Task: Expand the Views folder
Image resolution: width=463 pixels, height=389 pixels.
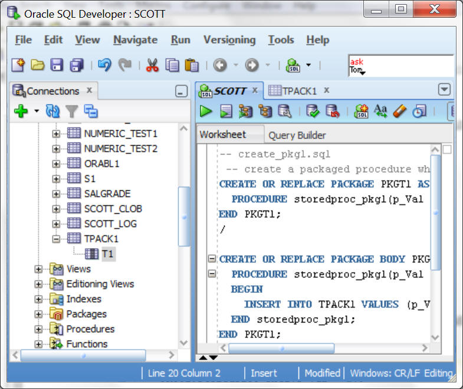Action: [x=38, y=269]
